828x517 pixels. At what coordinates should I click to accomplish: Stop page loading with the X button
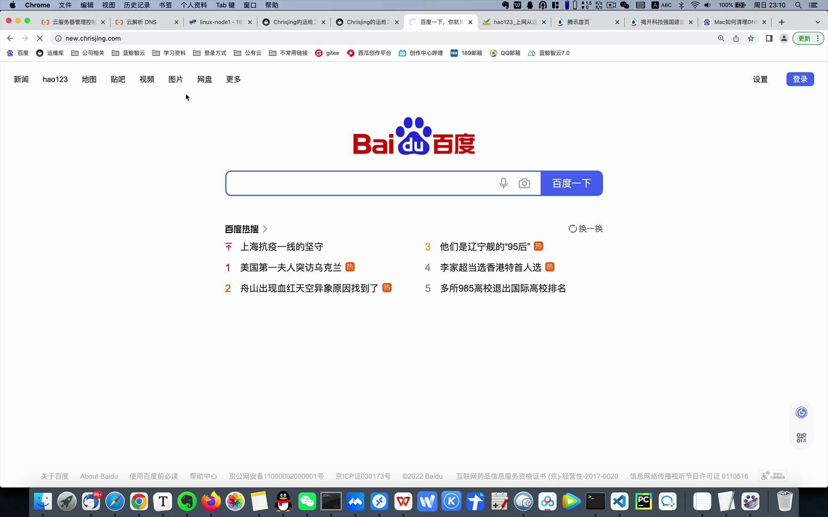tap(40, 38)
